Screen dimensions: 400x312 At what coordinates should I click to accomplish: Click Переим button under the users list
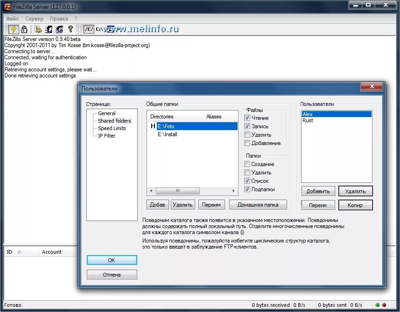(x=318, y=205)
